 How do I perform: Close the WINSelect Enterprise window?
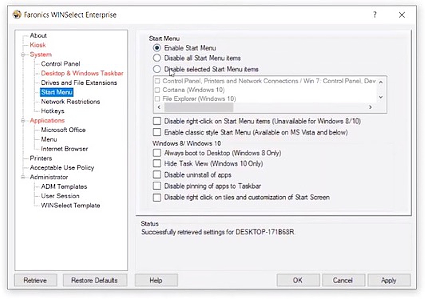(x=402, y=14)
